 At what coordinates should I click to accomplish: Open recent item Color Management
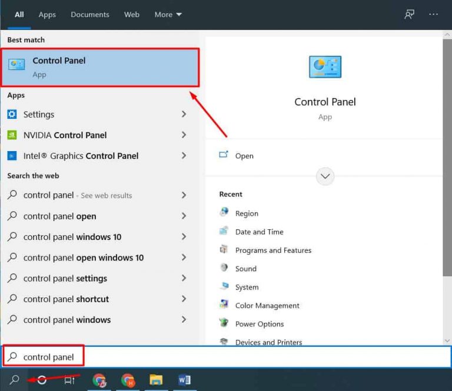[267, 306]
